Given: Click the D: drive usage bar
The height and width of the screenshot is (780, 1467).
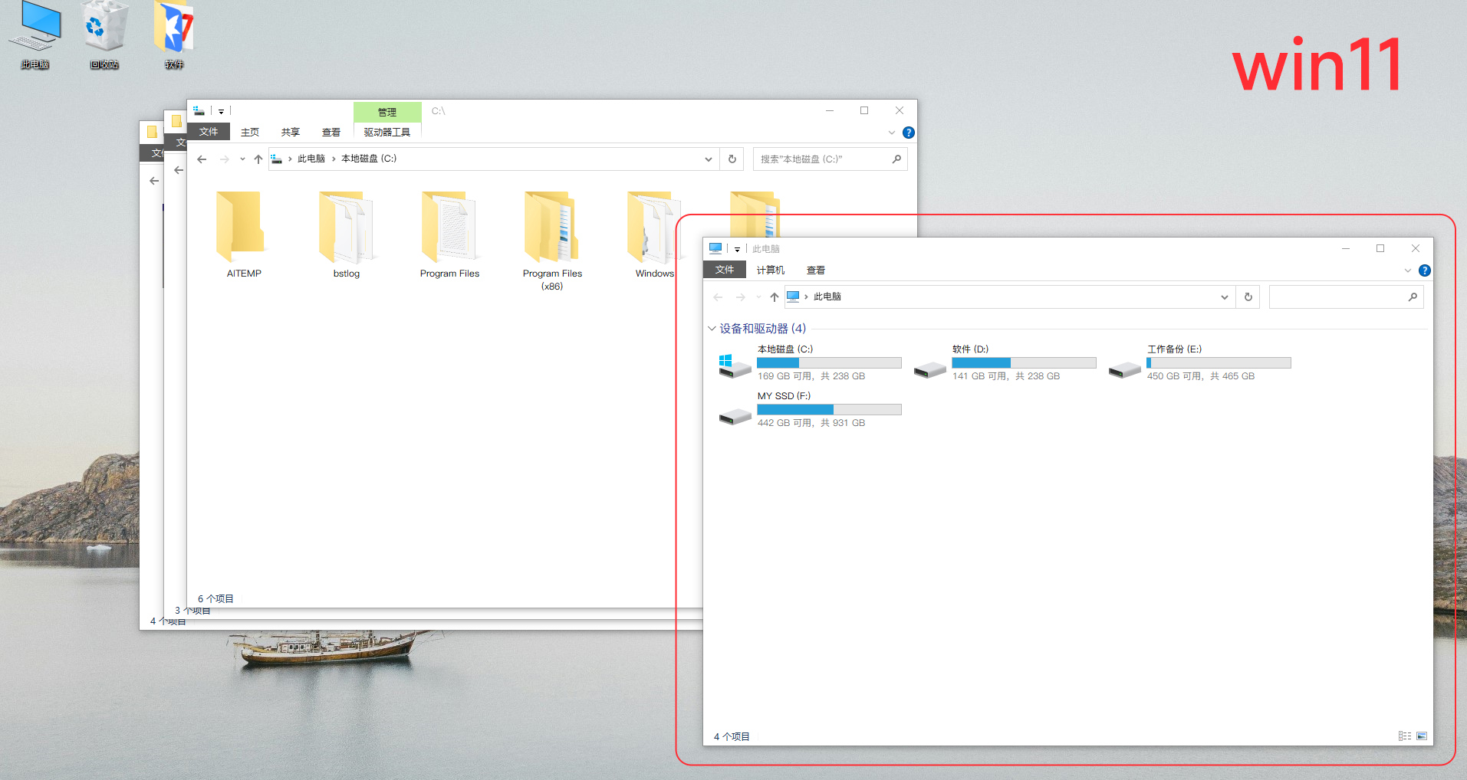Looking at the screenshot, I should tap(1024, 362).
